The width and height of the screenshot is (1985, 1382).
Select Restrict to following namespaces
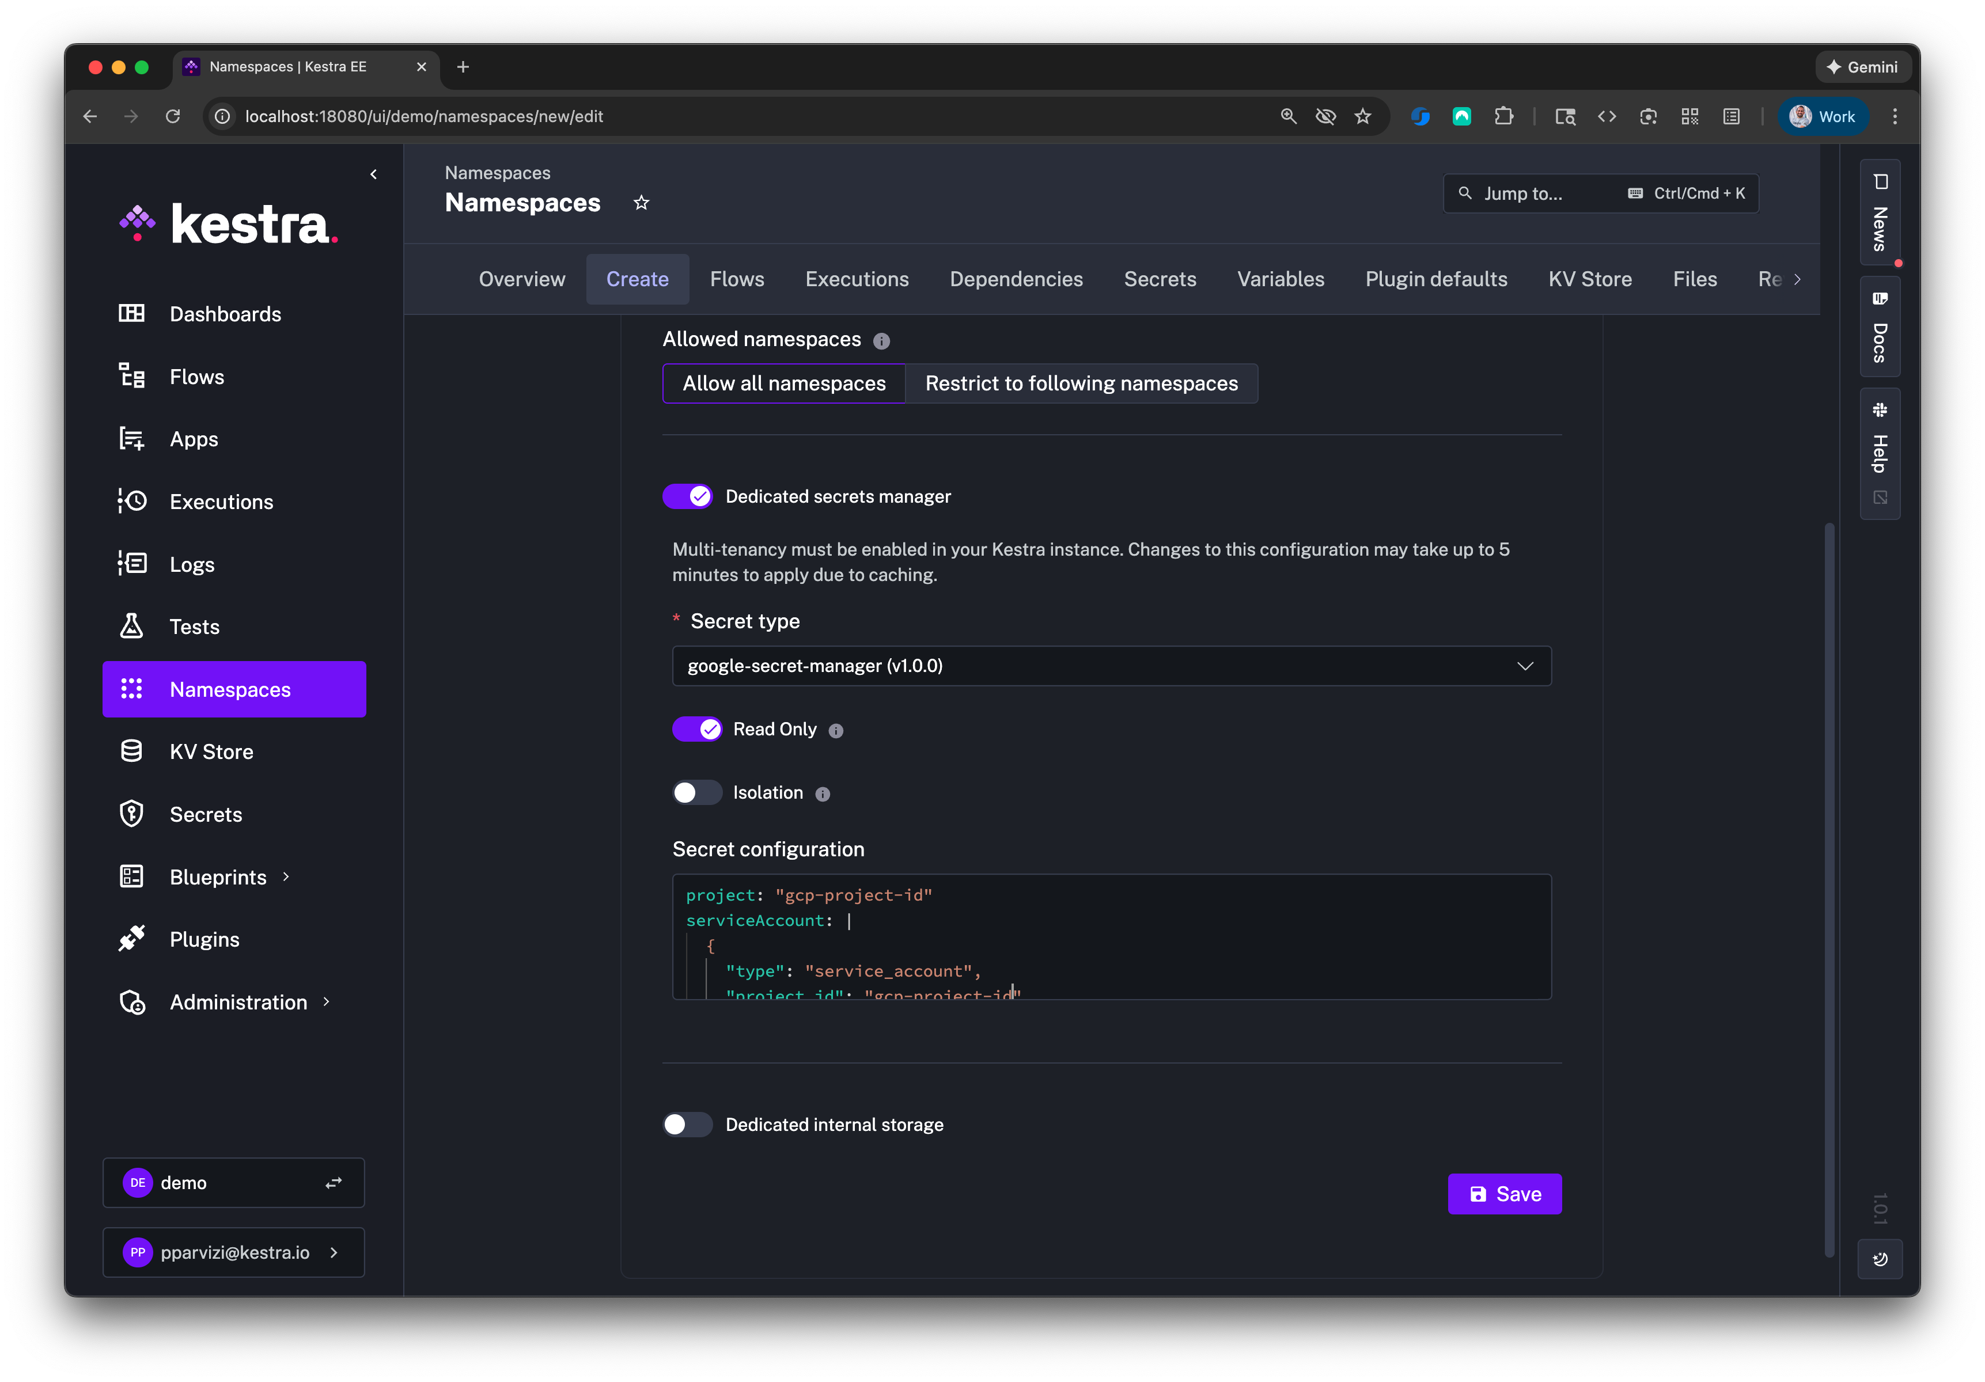click(x=1081, y=383)
